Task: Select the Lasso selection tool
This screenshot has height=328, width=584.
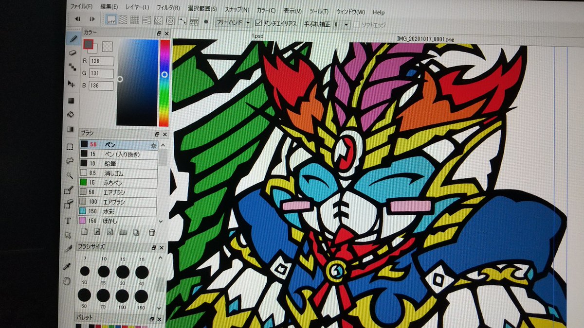Action: (x=69, y=160)
